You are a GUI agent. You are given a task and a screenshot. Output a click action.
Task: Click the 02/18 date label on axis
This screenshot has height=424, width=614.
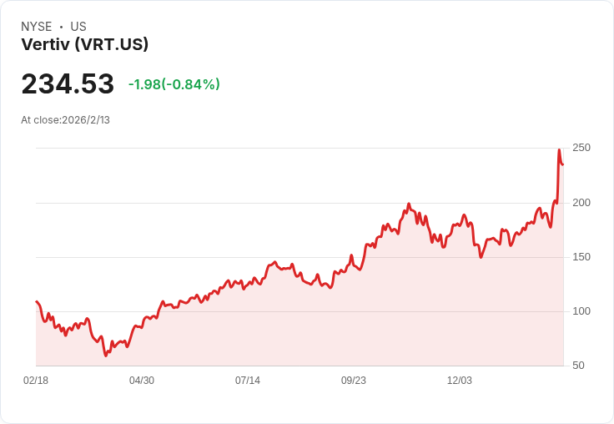[x=36, y=380]
